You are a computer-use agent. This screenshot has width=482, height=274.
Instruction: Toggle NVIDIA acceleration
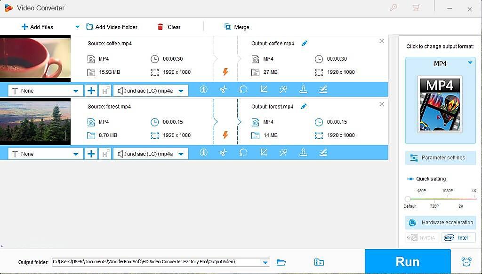pyautogui.click(x=422, y=237)
